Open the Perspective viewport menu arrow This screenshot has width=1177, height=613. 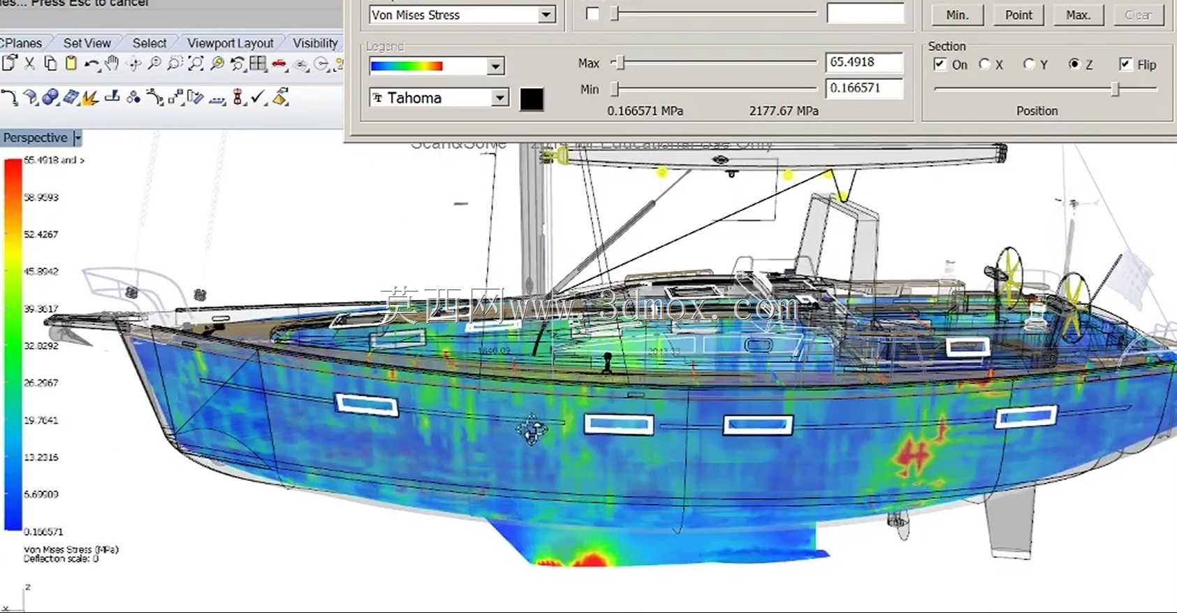(78, 138)
